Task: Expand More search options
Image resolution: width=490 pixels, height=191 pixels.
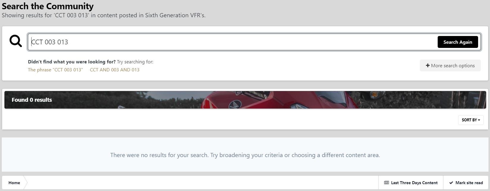Action: pyautogui.click(x=450, y=65)
